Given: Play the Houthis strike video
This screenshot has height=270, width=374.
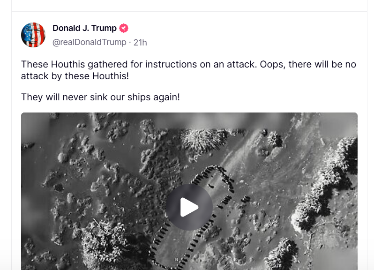Looking at the screenshot, I should click(189, 207).
